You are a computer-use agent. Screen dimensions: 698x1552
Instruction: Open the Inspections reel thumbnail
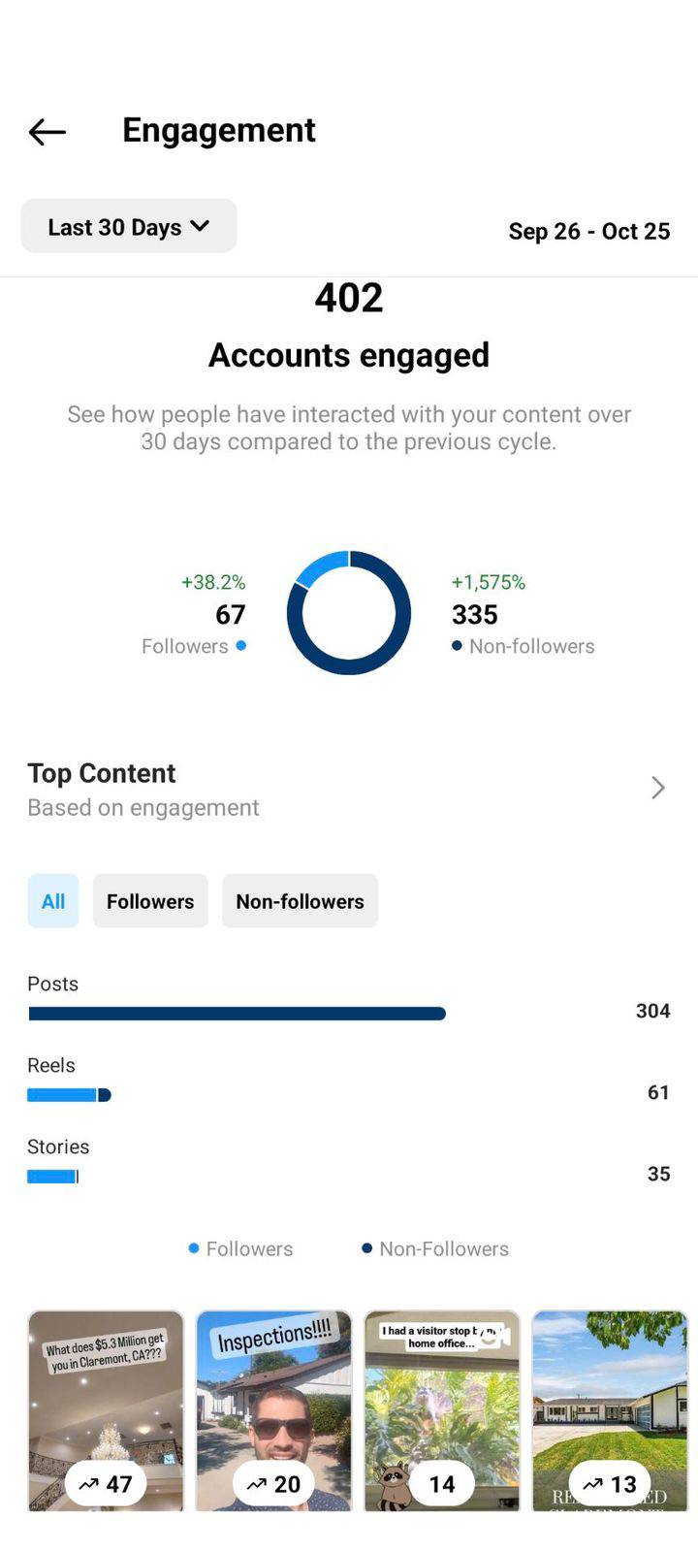273,1411
